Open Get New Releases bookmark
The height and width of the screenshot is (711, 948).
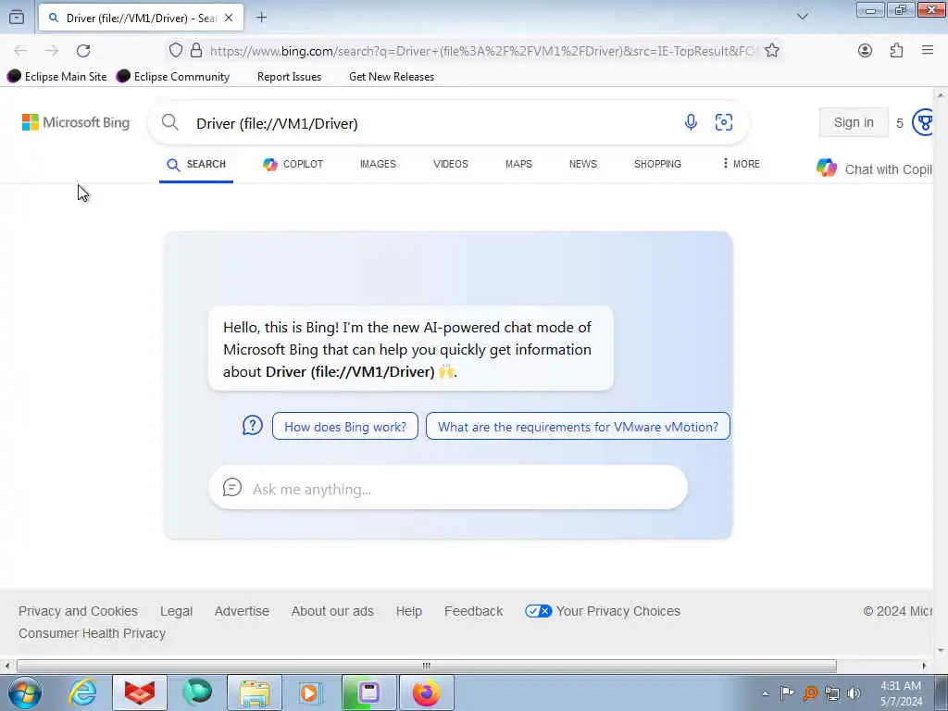pos(392,77)
